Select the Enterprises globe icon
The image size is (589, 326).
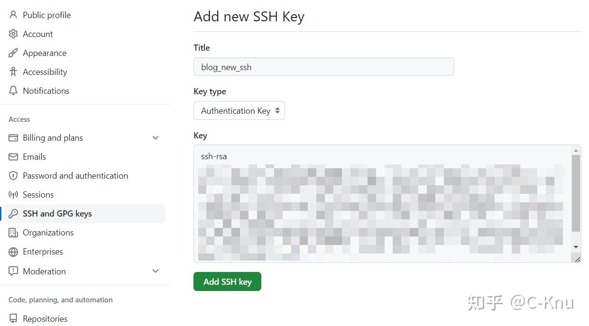(14, 251)
